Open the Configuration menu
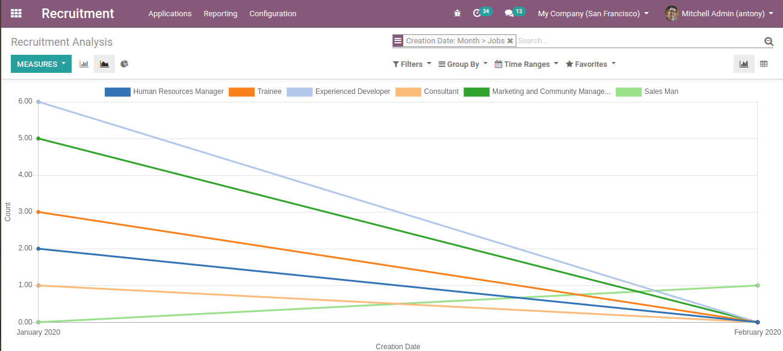Image resolution: width=783 pixels, height=351 pixels. pyautogui.click(x=273, y=13)
